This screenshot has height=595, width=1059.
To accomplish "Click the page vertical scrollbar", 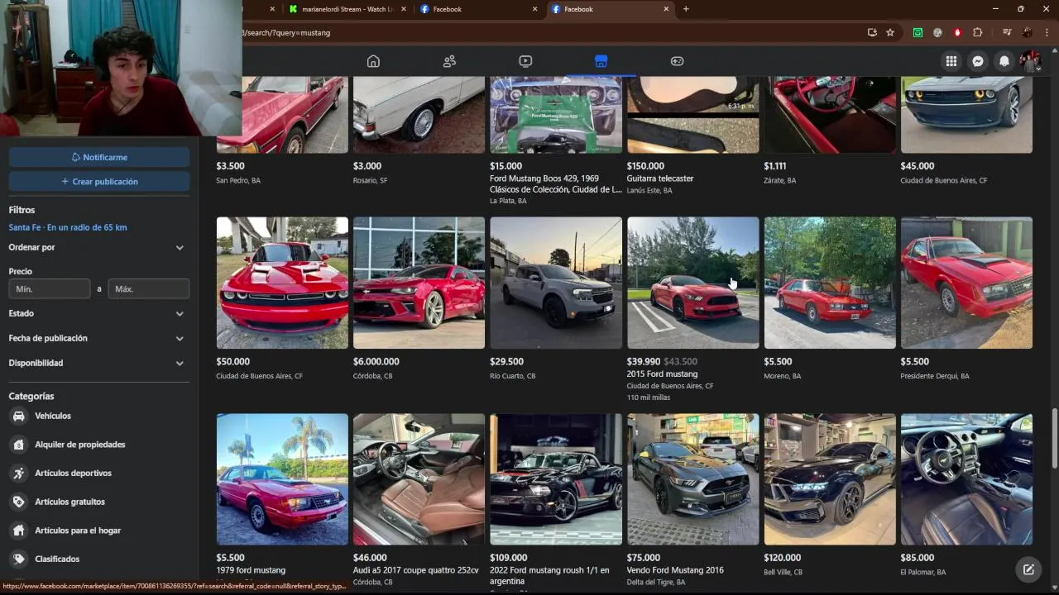I will point(1054,438).
